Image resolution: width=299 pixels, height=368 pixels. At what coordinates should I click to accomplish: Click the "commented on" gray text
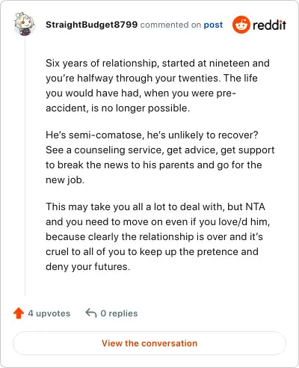click(x=170, y=25)
